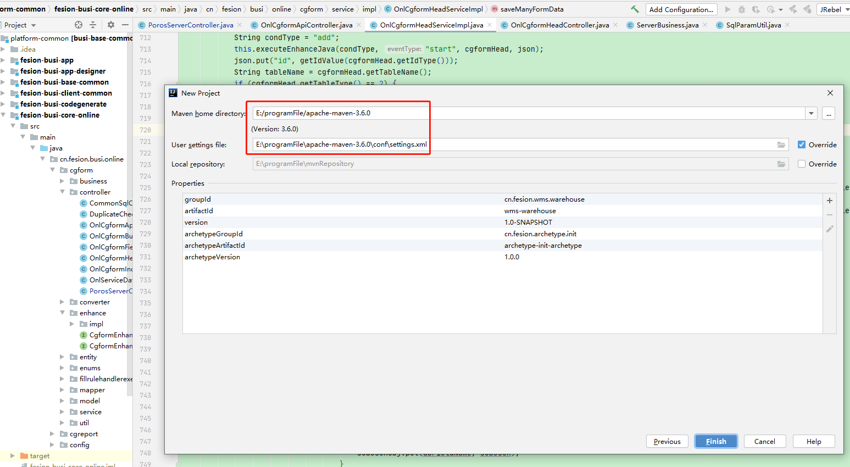Close the PorosServerController.java tab

point(240,25)
